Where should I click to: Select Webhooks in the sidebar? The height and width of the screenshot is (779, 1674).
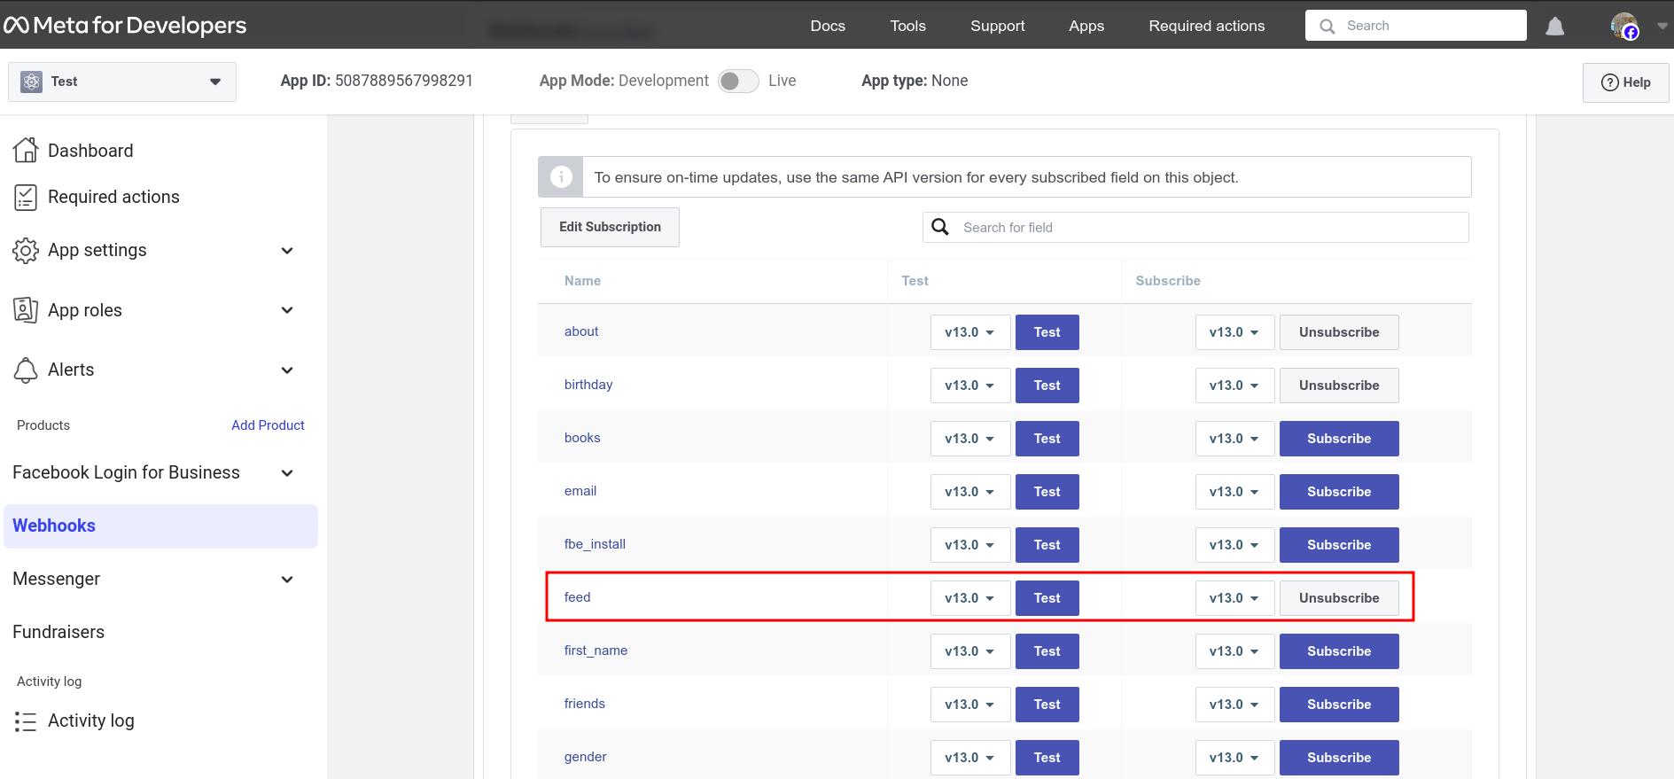pos(160,526)
